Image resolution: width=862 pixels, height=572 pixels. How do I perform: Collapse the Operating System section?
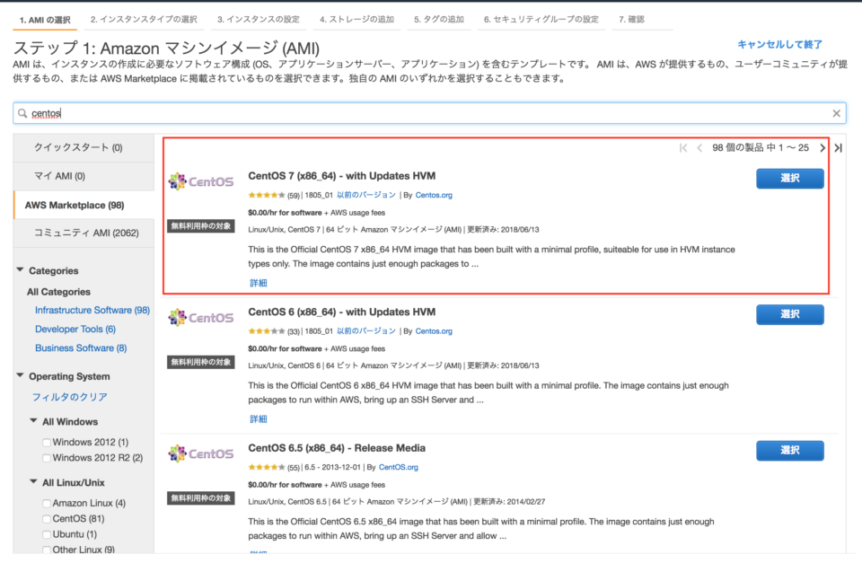21,375
